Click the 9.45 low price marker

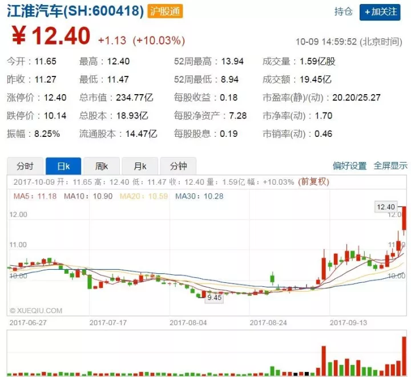pos(215,298)
